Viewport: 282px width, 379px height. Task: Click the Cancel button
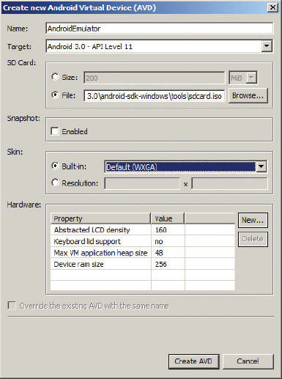(x=248, y=361)
